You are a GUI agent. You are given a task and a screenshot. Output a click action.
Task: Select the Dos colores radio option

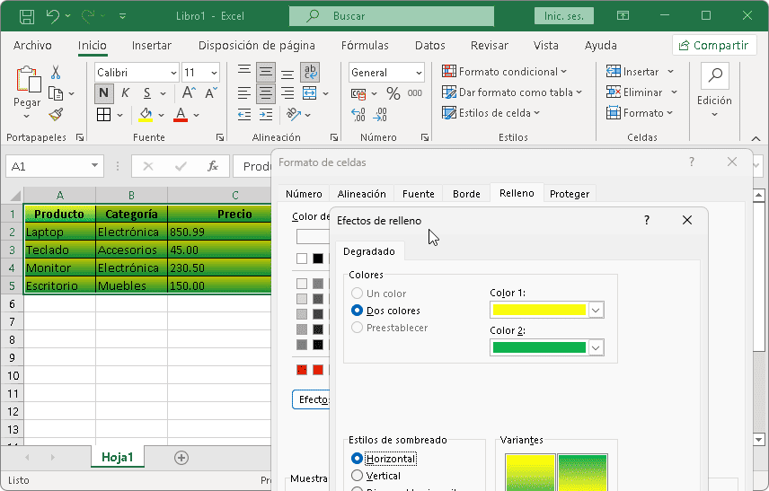click(358, 311)
